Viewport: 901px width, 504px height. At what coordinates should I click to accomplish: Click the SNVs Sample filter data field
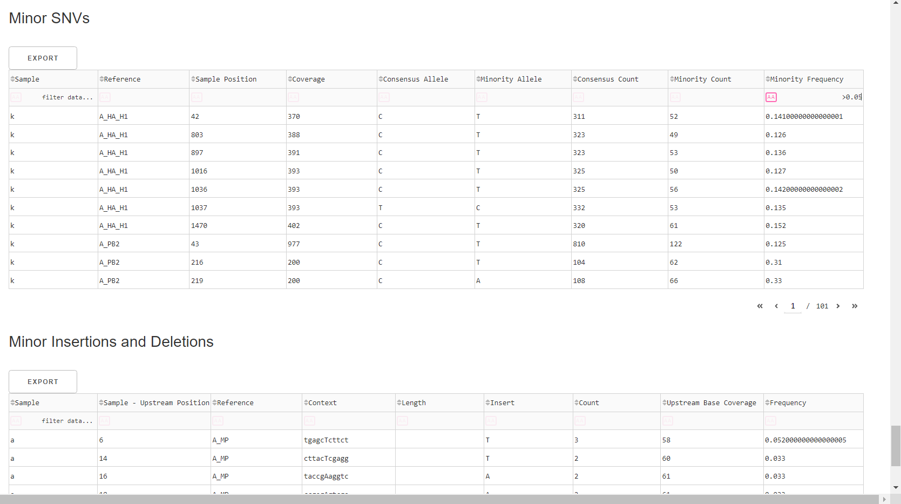pyautogui.click(x=59, y=97)
